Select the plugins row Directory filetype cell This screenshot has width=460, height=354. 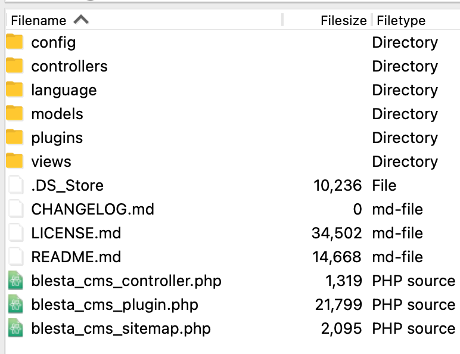[405, 138]
